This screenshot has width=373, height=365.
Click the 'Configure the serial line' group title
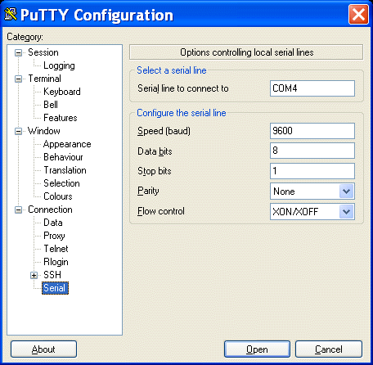coord(182,113)
